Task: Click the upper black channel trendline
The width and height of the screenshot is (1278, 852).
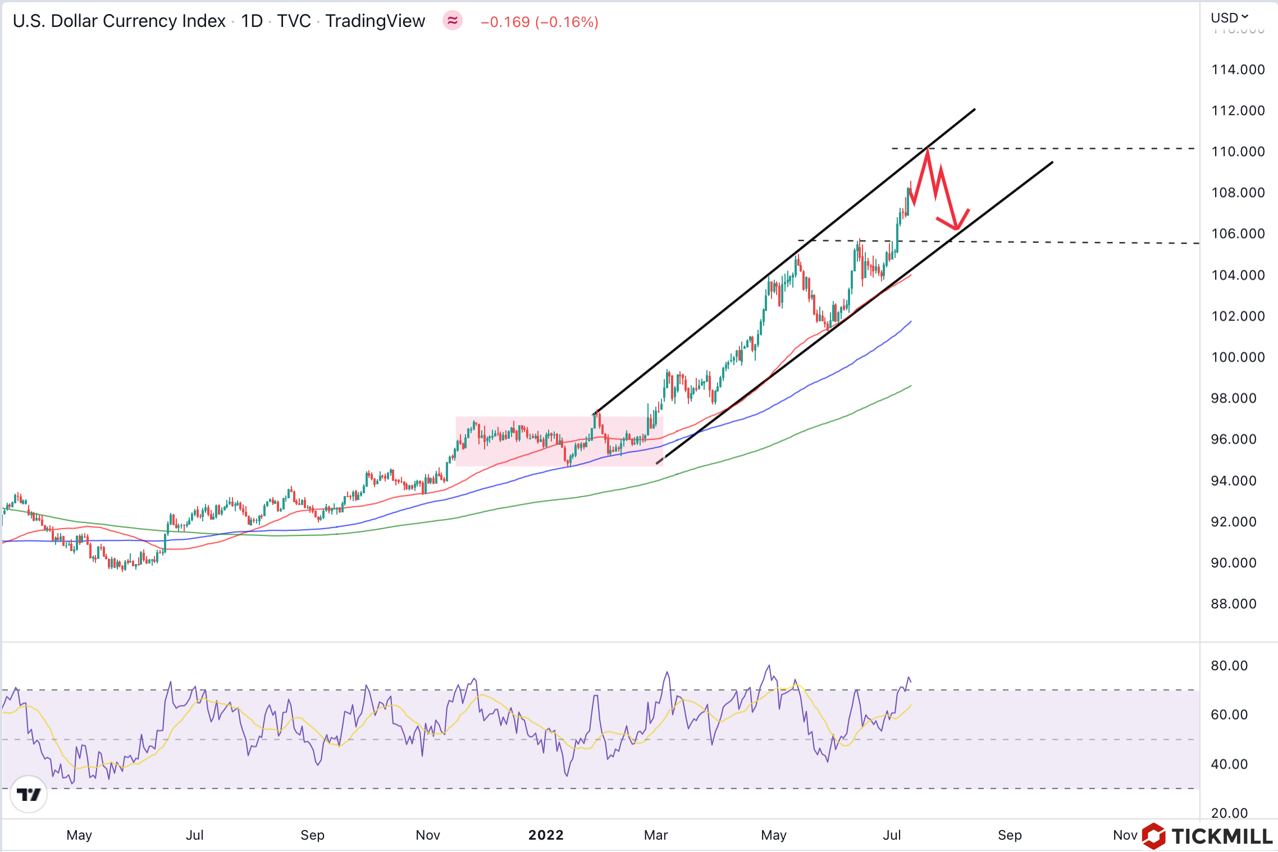Action: tap(730, 304)
